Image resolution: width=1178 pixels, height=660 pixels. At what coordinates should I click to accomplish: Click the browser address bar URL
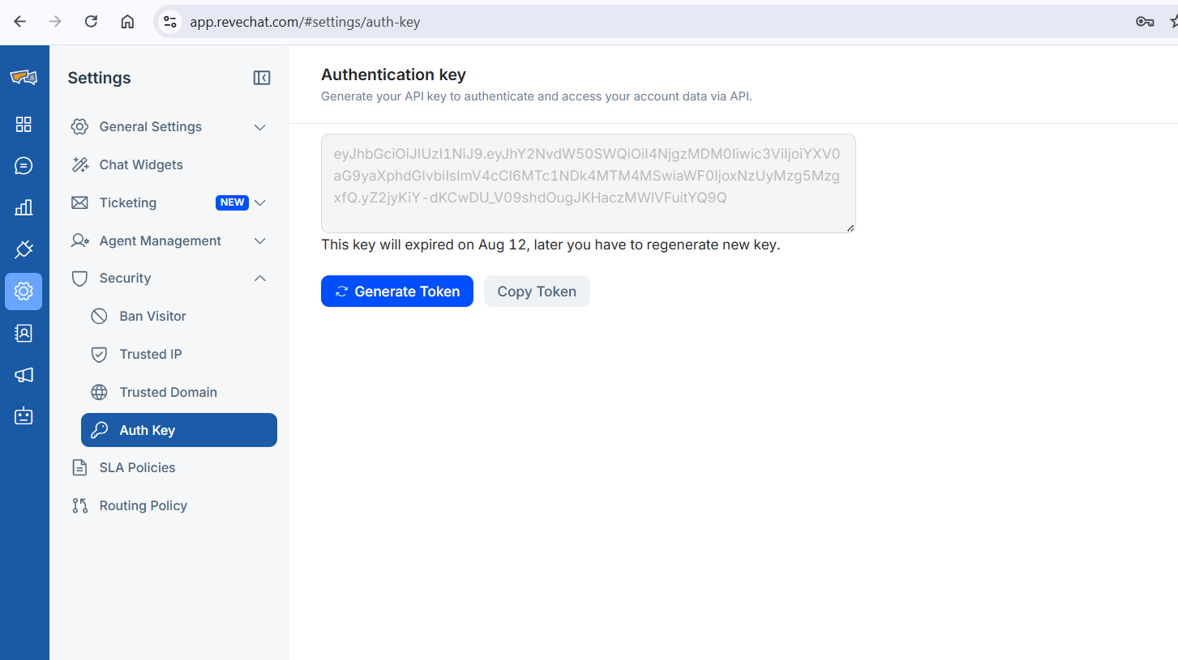click(305, 22)
